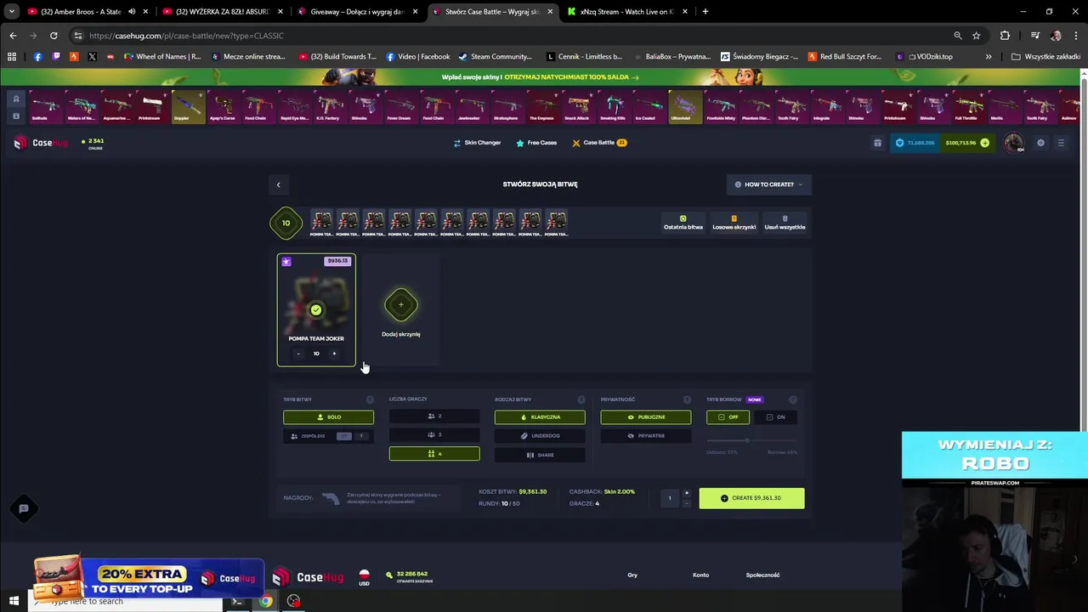Turn Borrow mode OFF
Viewport: 1088px width, 612px height.
[x=728, y=417]
